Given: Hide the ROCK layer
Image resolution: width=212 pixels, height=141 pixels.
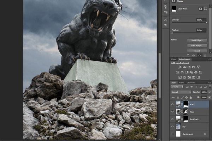Looking at the screenshot, I should [x=172, y=104].
